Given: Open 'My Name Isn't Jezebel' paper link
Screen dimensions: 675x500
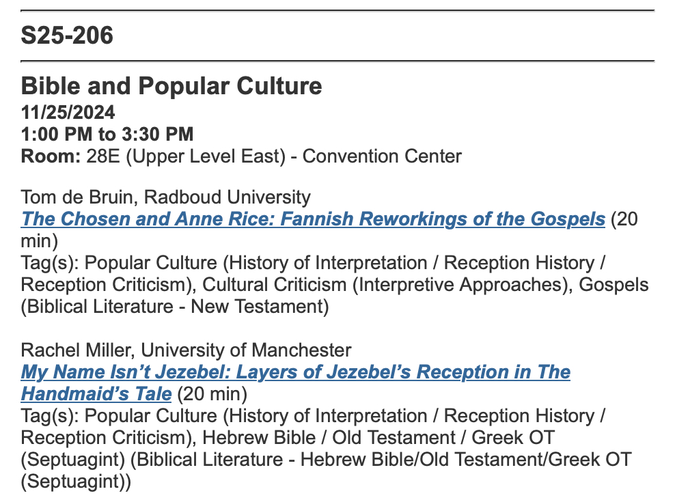Looking at the screenshot, I should click(295, 372).
